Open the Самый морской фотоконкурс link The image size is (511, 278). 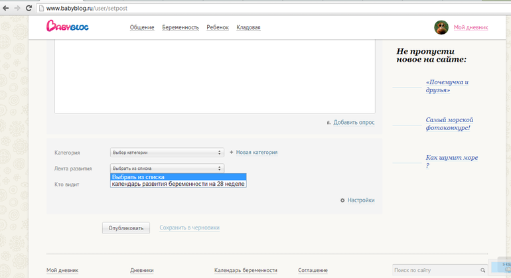[449, 123]
